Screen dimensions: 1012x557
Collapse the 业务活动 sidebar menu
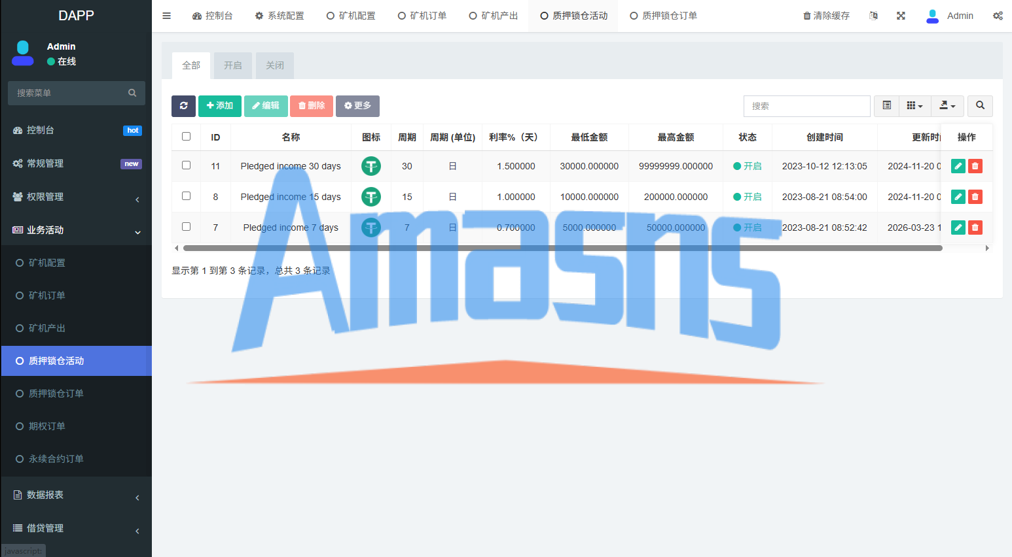click(76, 230)
